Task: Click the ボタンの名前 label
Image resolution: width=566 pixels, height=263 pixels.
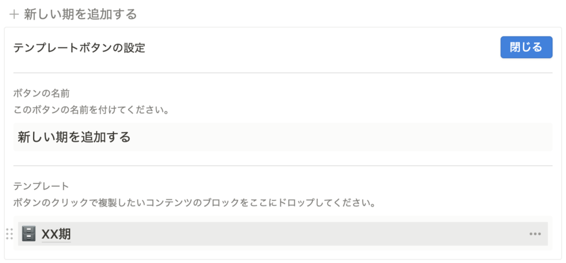Action: 41,94
